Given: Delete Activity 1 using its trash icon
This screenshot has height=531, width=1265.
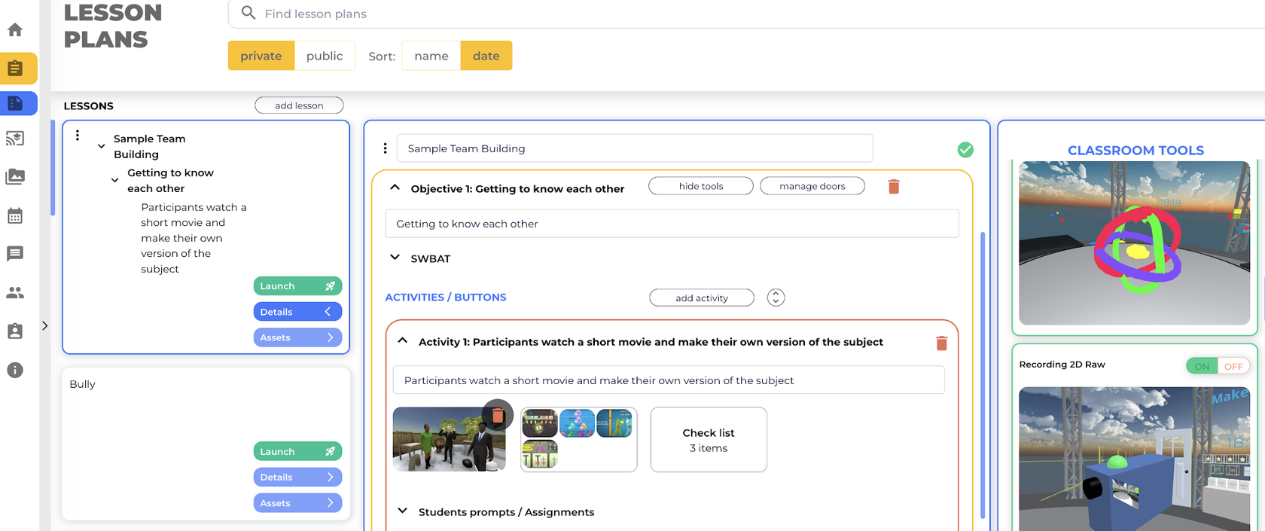Looking at the screenshot, I should [x=941, y=343].
